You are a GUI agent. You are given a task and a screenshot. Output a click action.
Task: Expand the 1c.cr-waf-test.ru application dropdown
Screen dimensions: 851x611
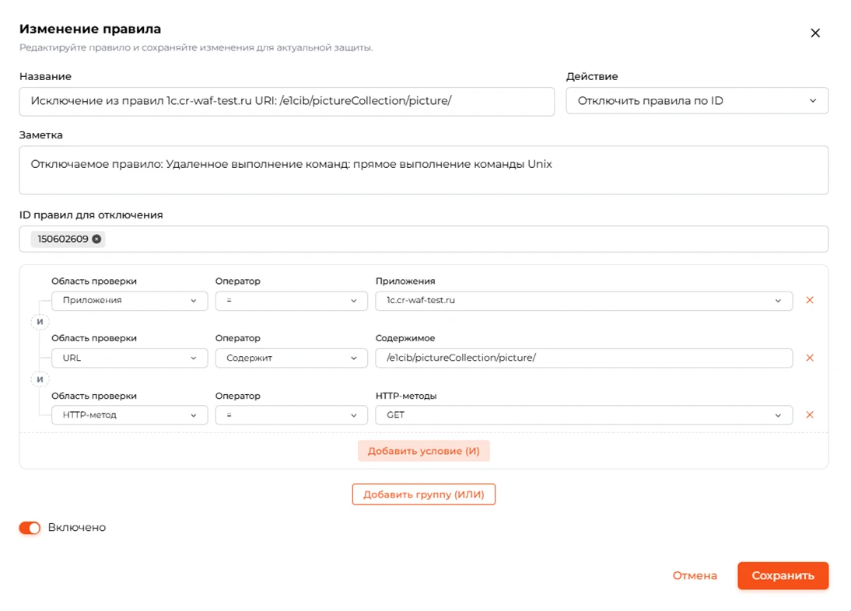(583, 301)
